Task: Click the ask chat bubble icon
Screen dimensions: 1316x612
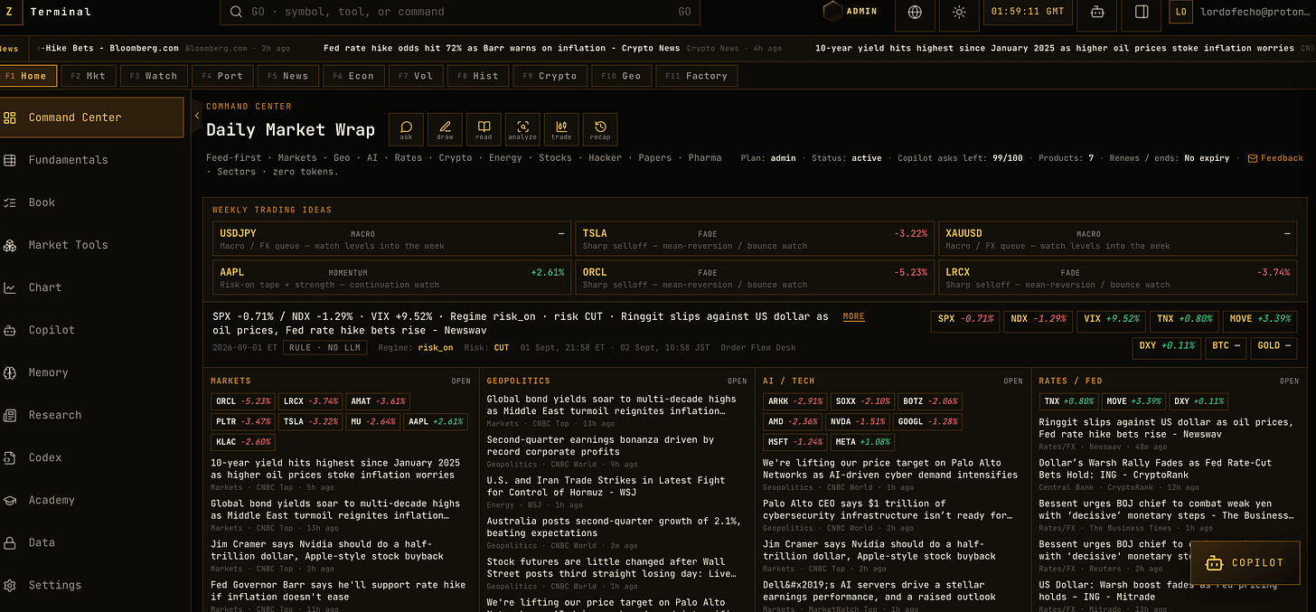Action: [406, 129]
